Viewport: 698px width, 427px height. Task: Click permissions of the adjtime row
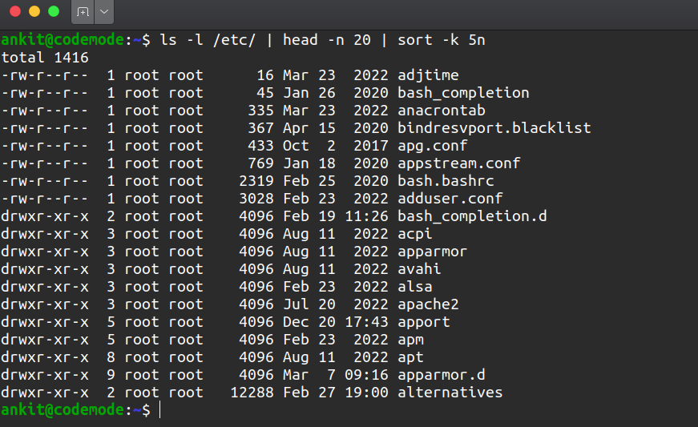tap(45, 75)
